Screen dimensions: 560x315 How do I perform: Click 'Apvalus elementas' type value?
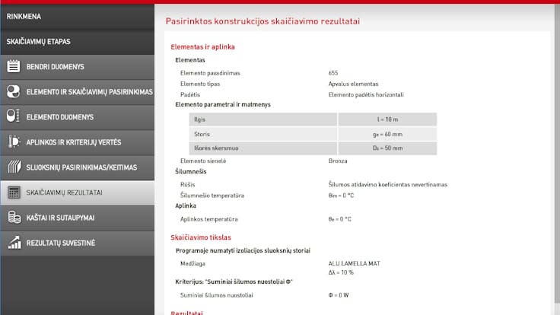click(x=353, y=84)
